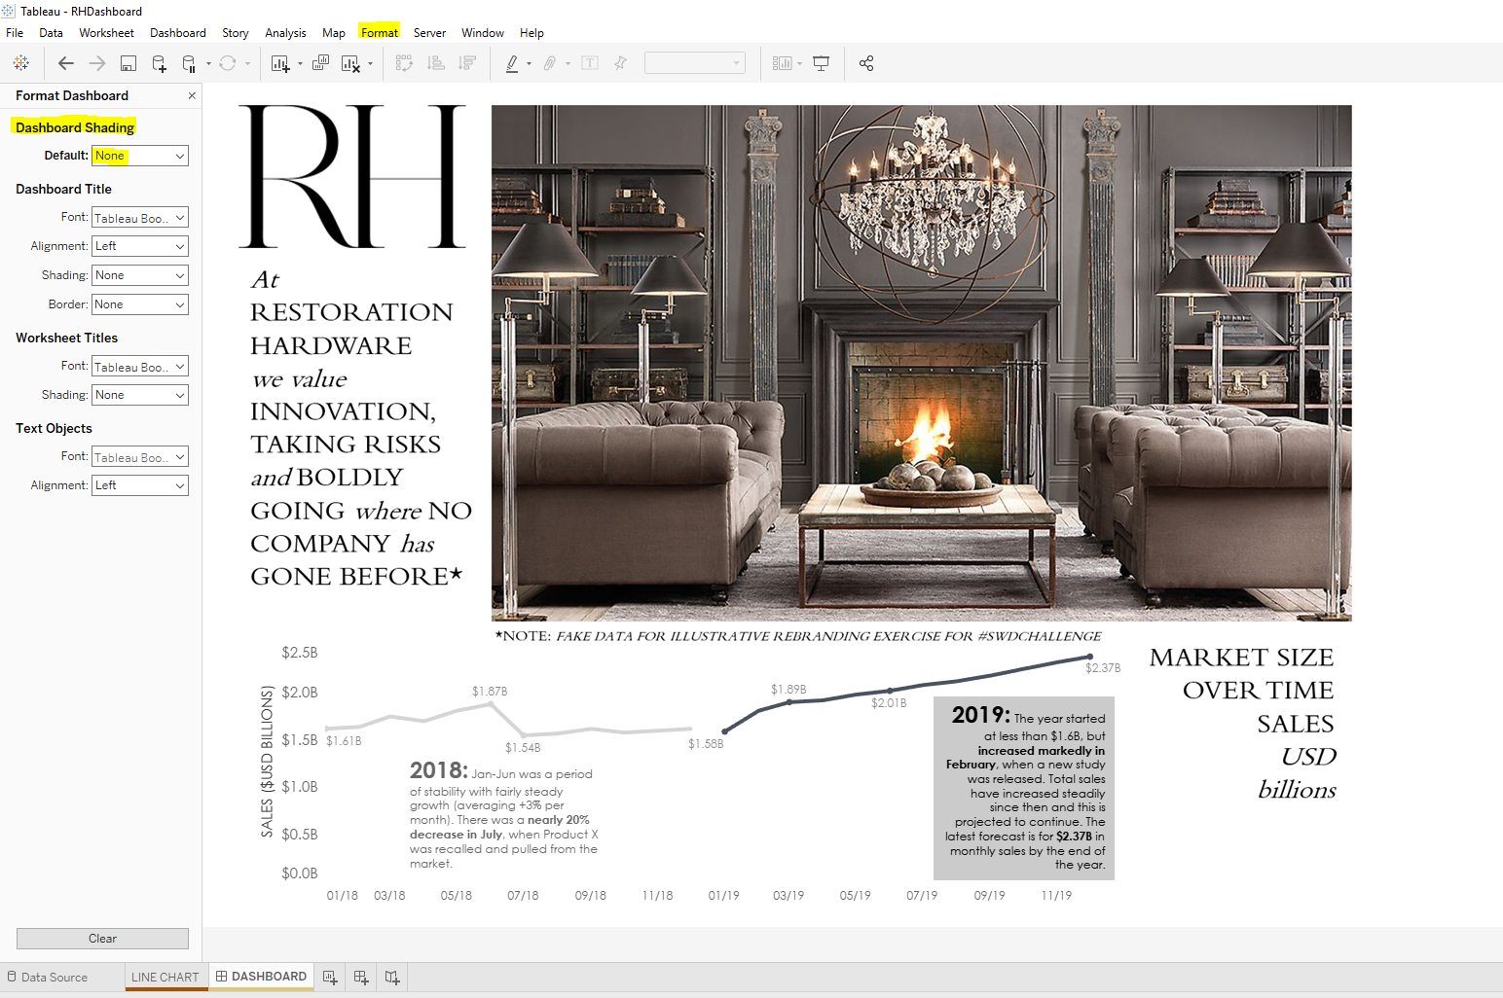Open Dashboard Title Border dropdown
Viewport: 1503px width, 998px height.
pyautogui.click(x=140, y=304)
